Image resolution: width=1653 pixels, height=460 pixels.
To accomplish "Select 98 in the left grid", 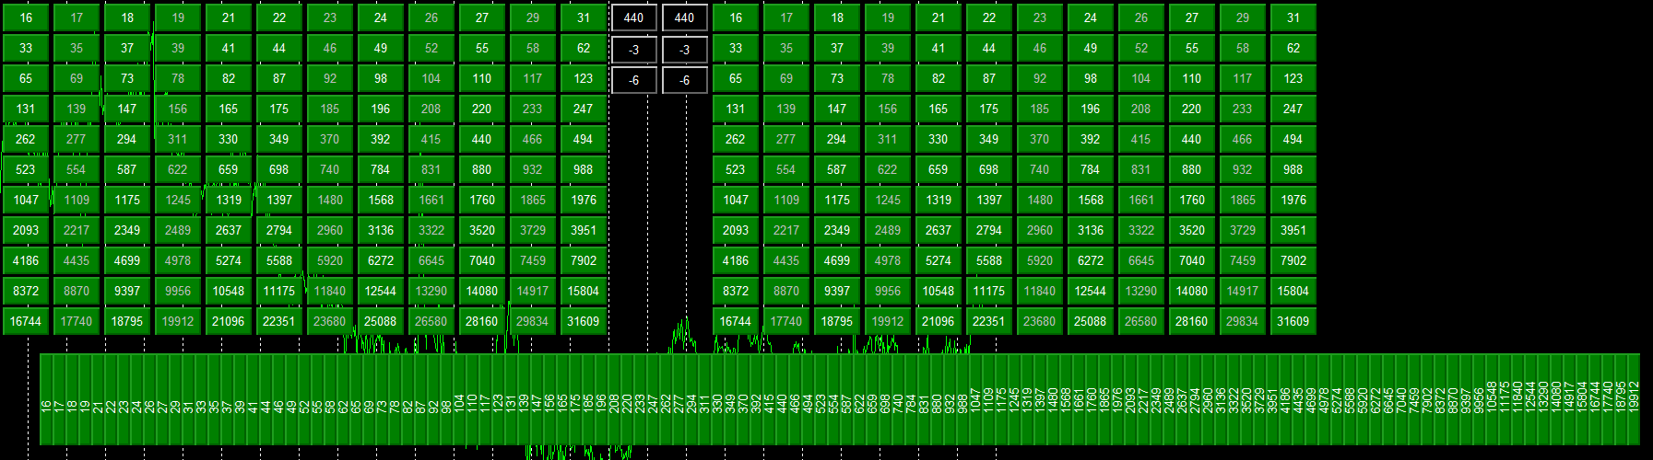I will 381,78.
